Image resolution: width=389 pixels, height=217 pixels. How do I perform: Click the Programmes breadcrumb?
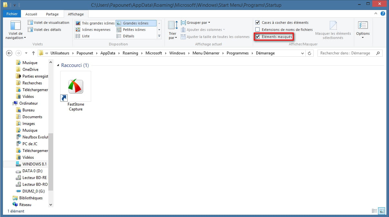click(x=238, y=53)
